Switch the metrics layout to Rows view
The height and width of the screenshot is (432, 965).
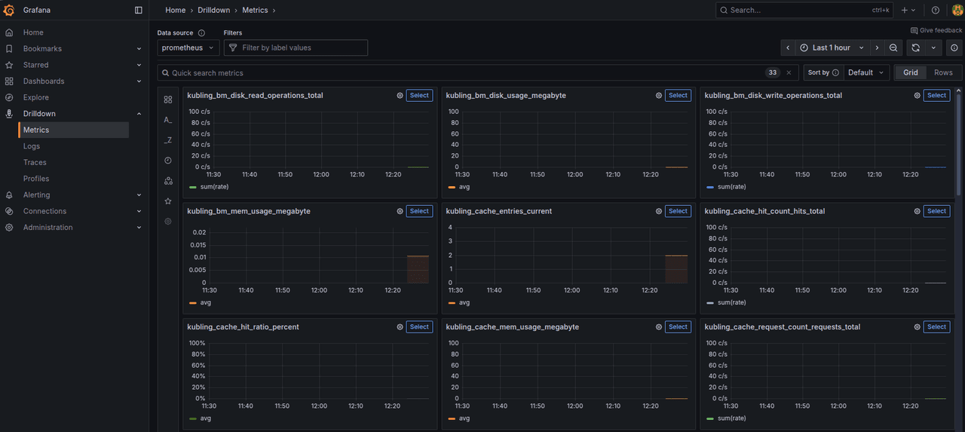[x=943, y=72]
